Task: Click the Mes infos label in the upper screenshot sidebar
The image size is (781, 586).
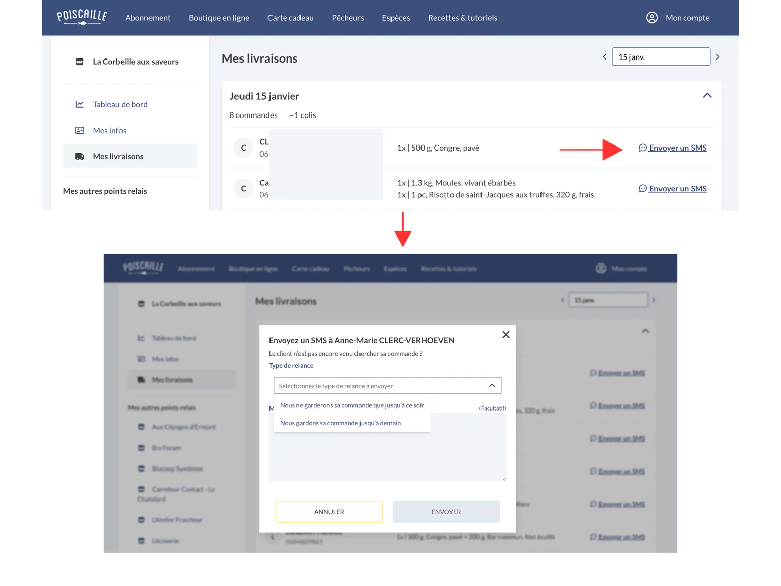Action: coord(109,130)
